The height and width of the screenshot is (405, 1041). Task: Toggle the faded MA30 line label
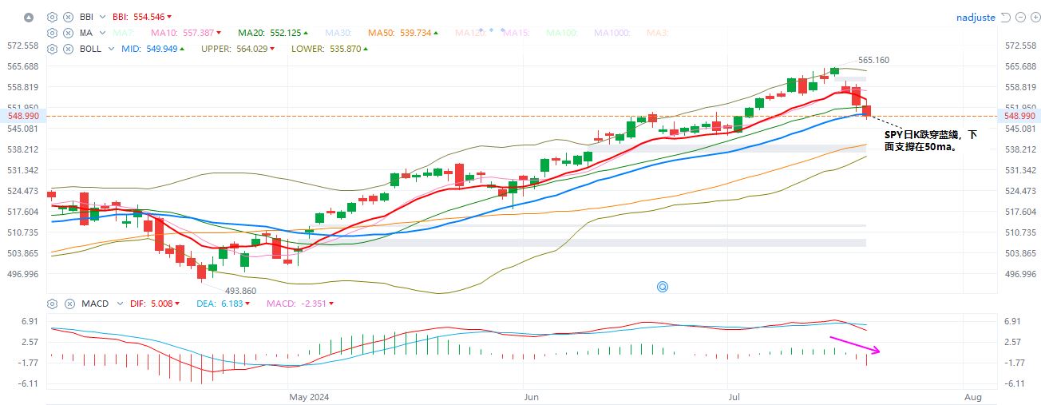coord(339,33)
